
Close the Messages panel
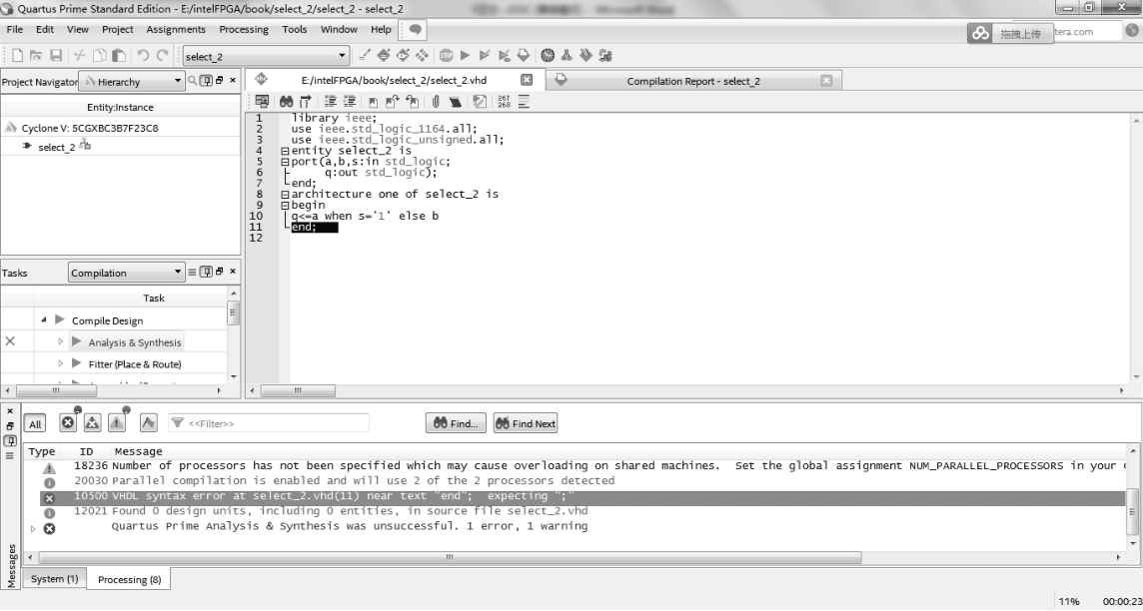click(10, 411)
